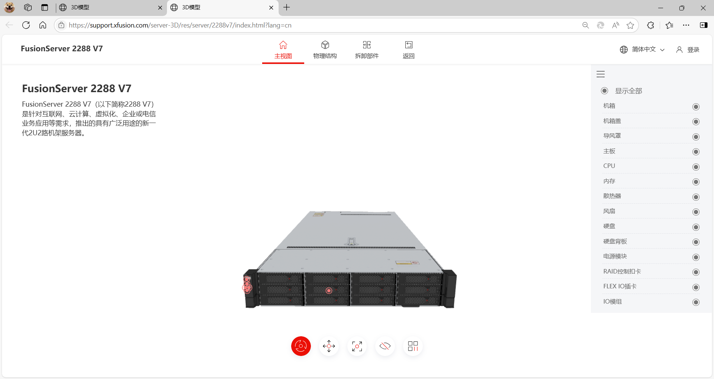Viewport: 714px width, 379px height.
Task: Click the IO模组 label in parts list
Action: click(x=612, y=302)
